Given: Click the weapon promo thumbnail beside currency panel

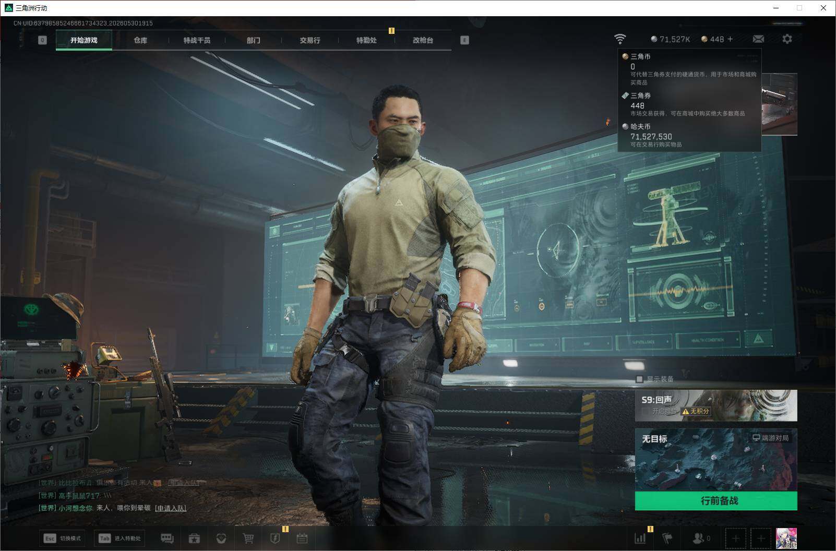Looking at the screenshot, I should pos(780,104).
